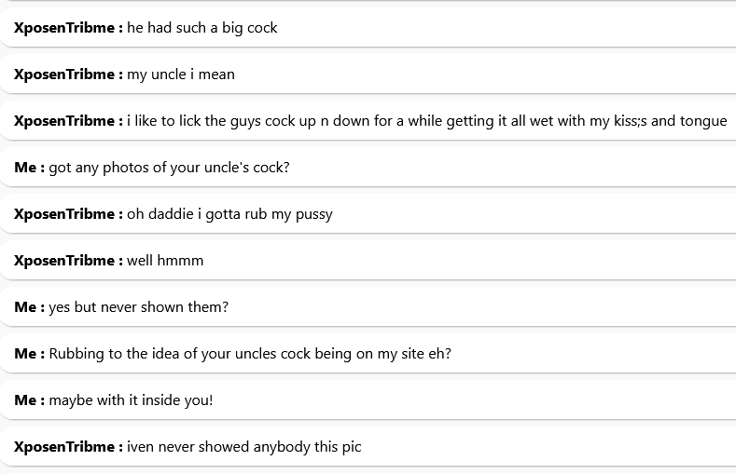Select my message starting 'got any photos'

coord(169,168)
